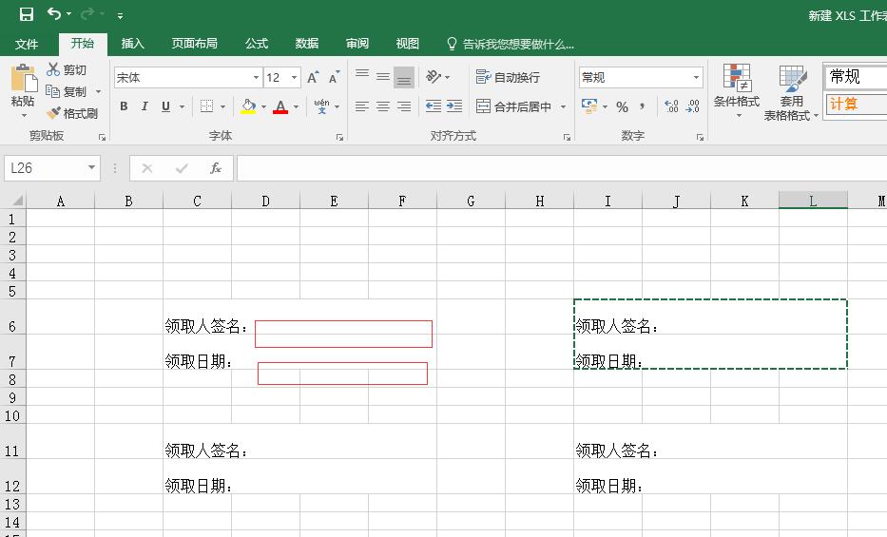
Task: Apply the 计算 cell style
Action: click(x=856, y=104)
